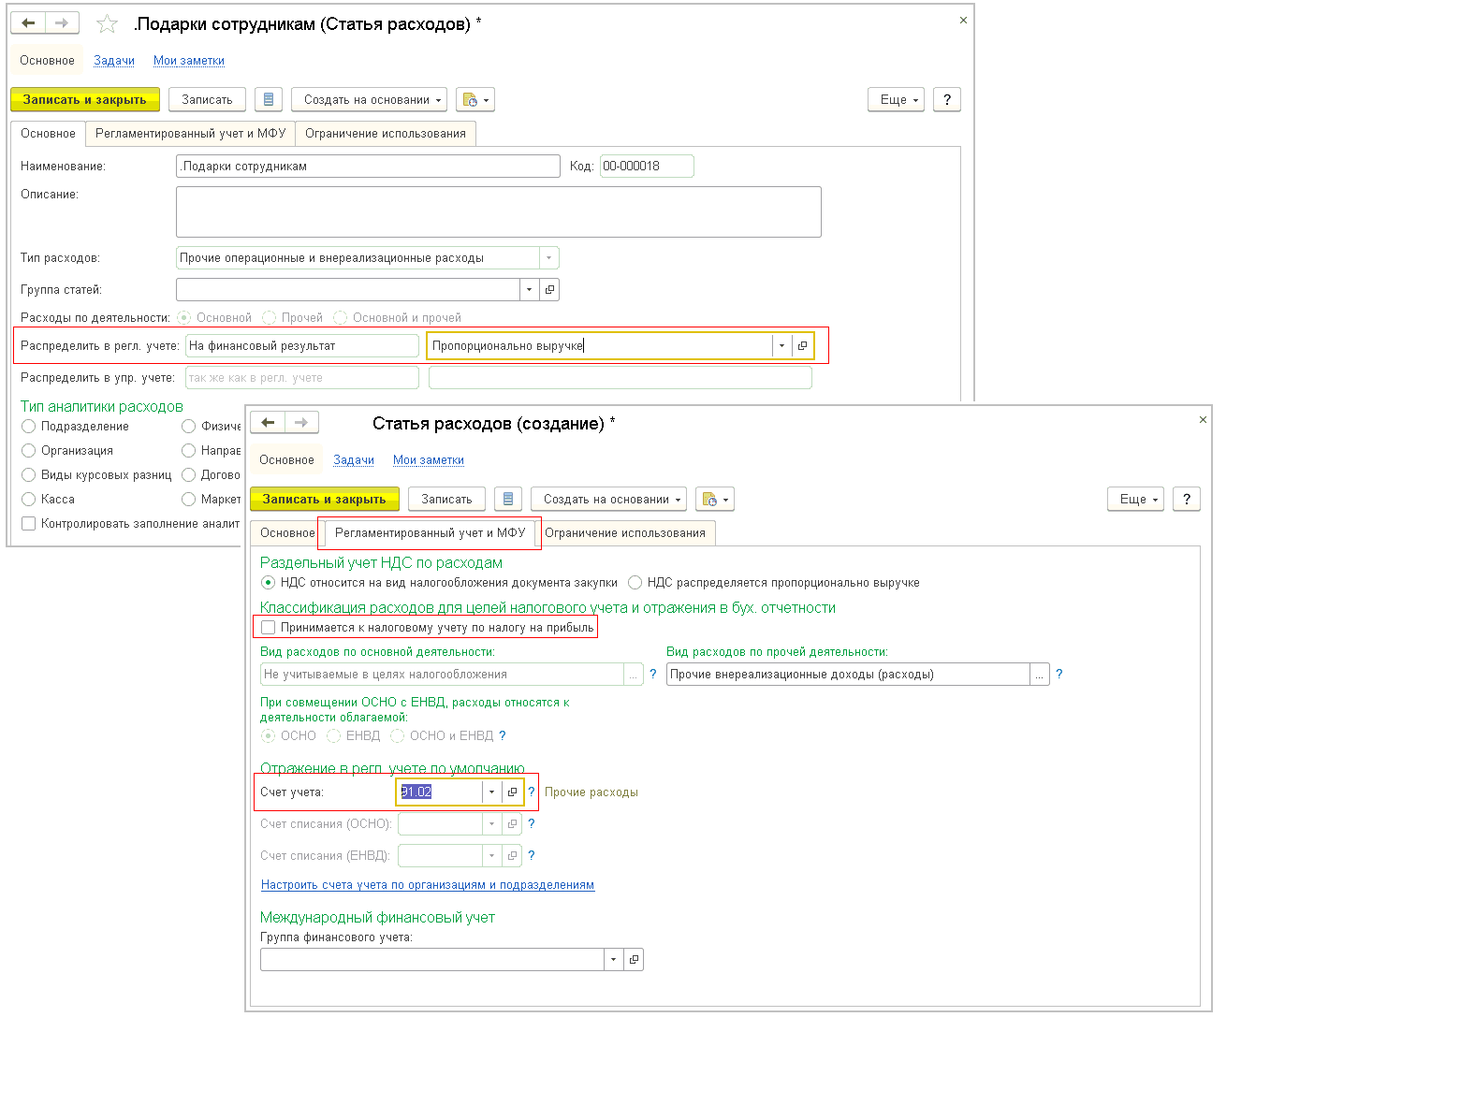Click the back arrow in the Статья расходов (создание) window

(268, 423)
